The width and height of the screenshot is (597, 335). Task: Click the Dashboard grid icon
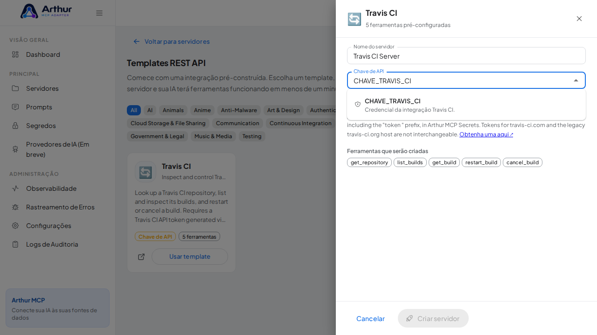15,54
